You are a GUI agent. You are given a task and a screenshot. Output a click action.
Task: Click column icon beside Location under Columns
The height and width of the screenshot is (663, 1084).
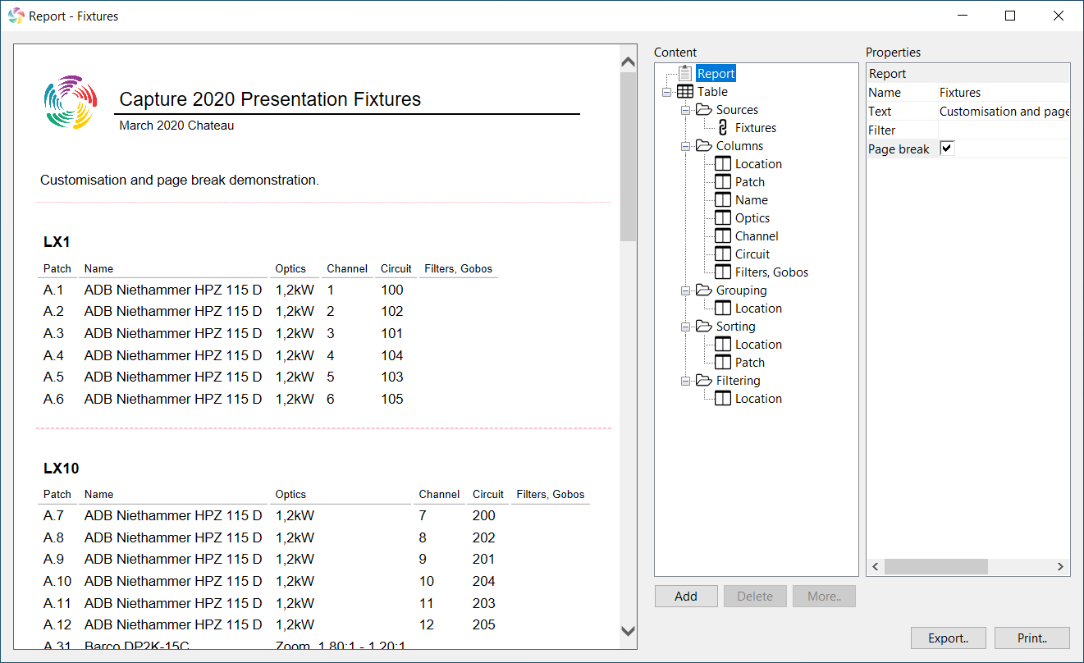[x=723, y=164]
